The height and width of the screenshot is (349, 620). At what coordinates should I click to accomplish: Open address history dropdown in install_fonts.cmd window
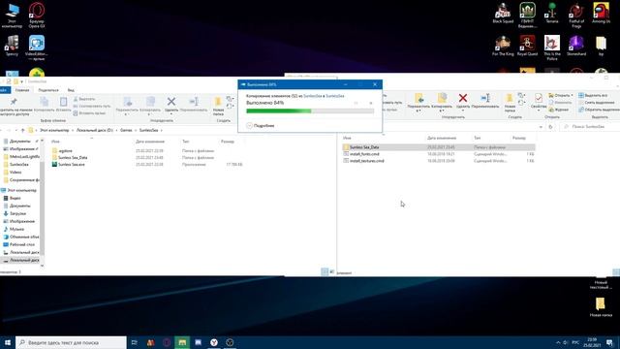pyautogui.click(x=541, y=127)
